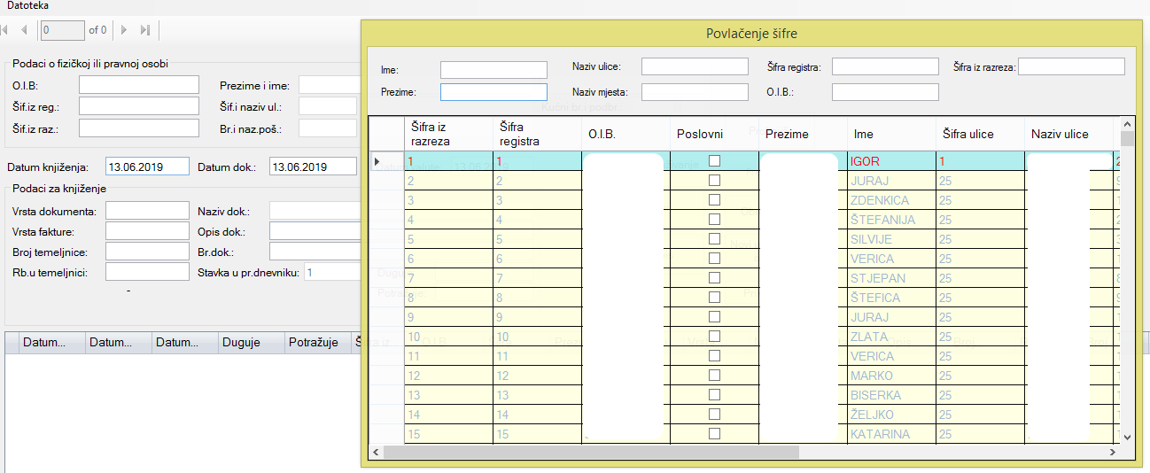Toggle Poslovni checkbox in IGOR row

[714, 161]
